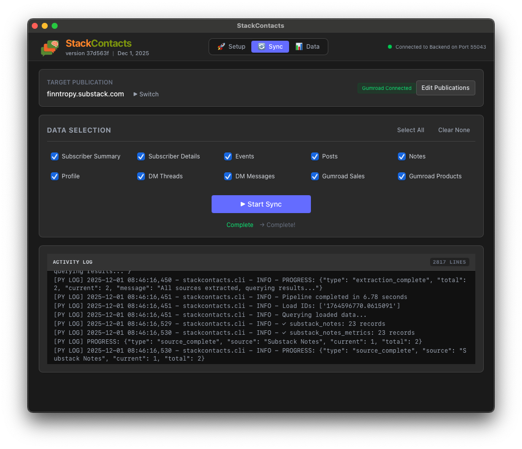Click the sync arrows icon on Sync tab

point(262,47)
